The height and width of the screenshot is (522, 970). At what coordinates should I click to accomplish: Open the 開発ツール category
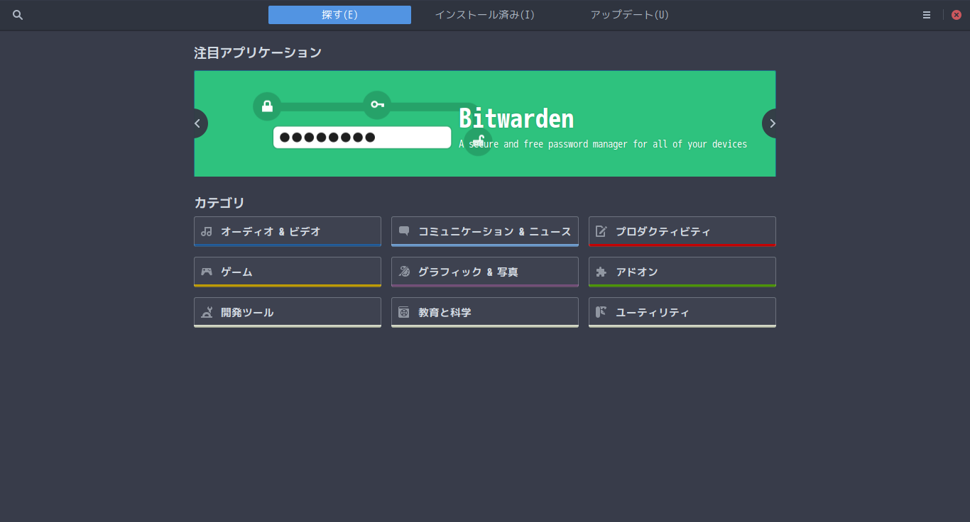click(288, 312)
